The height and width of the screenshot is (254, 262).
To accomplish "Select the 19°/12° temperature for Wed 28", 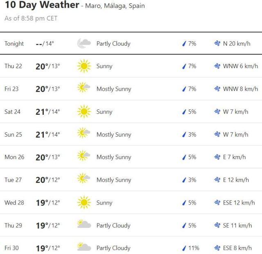I will click(47, 203).
